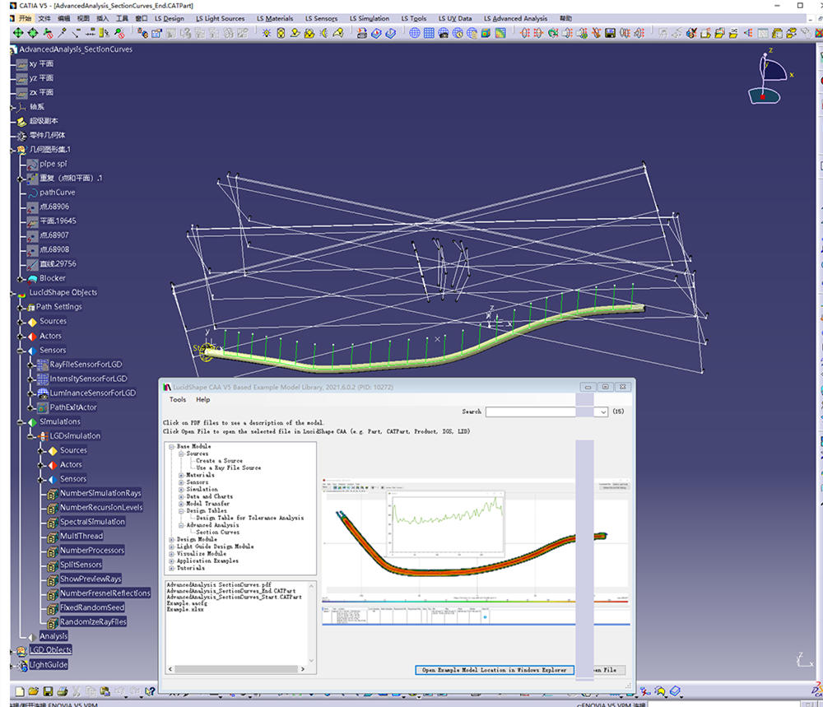The image size is (823, 707).
Task: Click the blue grid sensor toolbar icon
Action: (x=429, y=33)
